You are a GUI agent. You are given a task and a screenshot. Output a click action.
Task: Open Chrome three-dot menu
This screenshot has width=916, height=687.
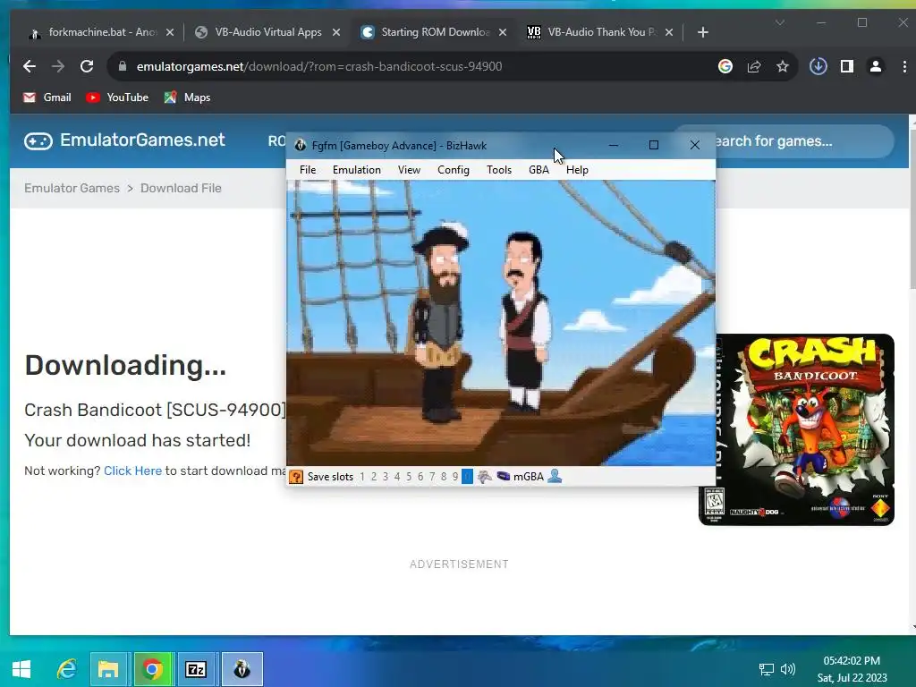[904, 66]
